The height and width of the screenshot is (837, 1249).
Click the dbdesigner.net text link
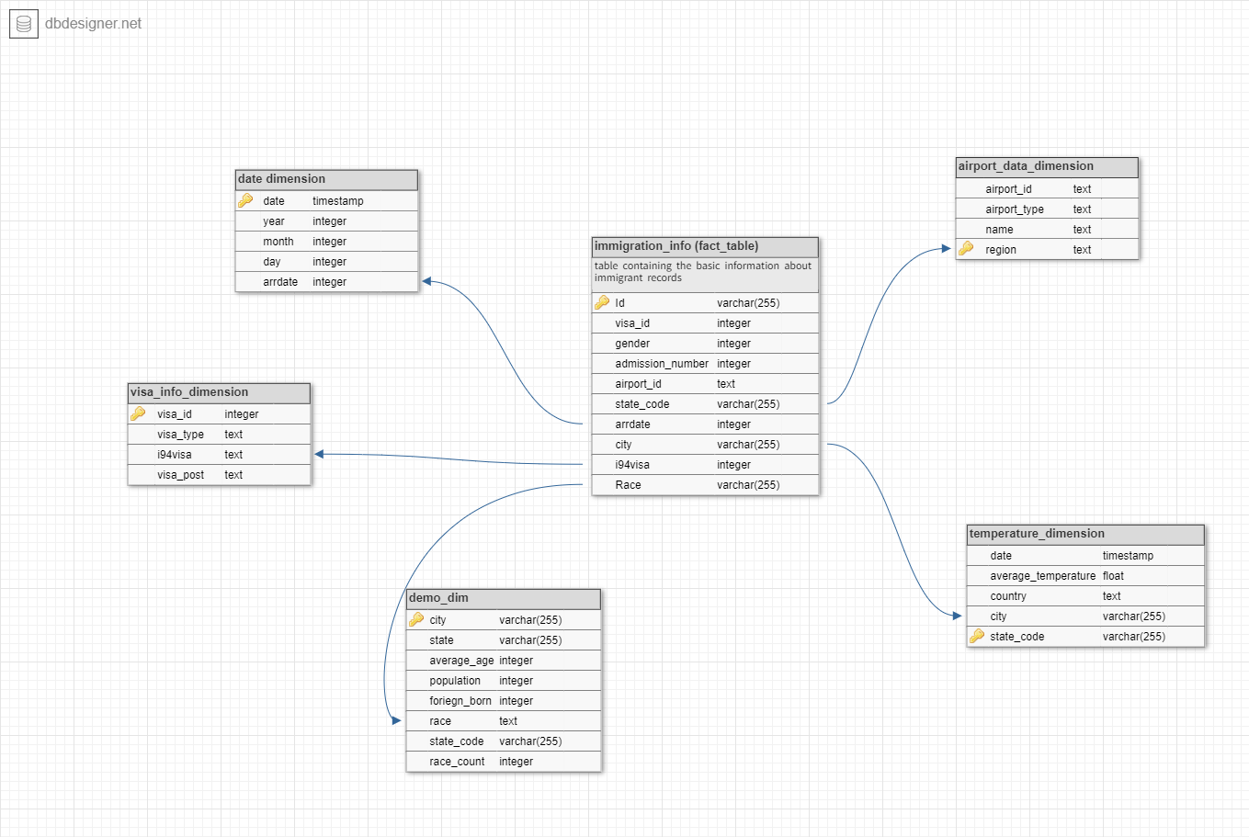94,24
